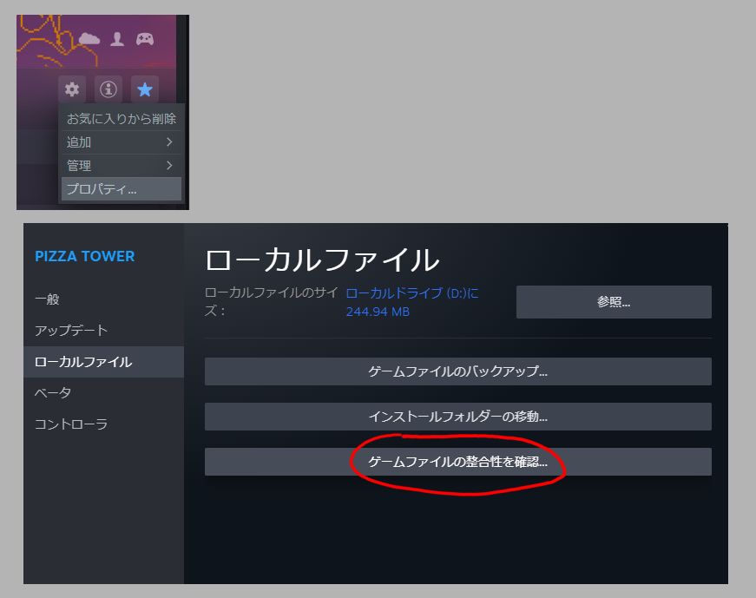Click the gear manage icon
Viewport: 756px width, 598px height.
[72, 89]
